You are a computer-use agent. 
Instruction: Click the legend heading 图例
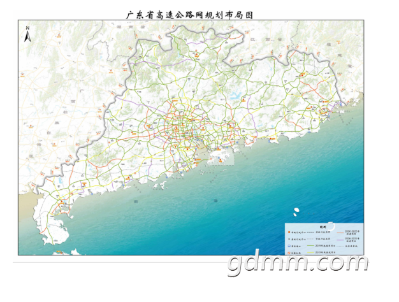(x=323, y=227)
